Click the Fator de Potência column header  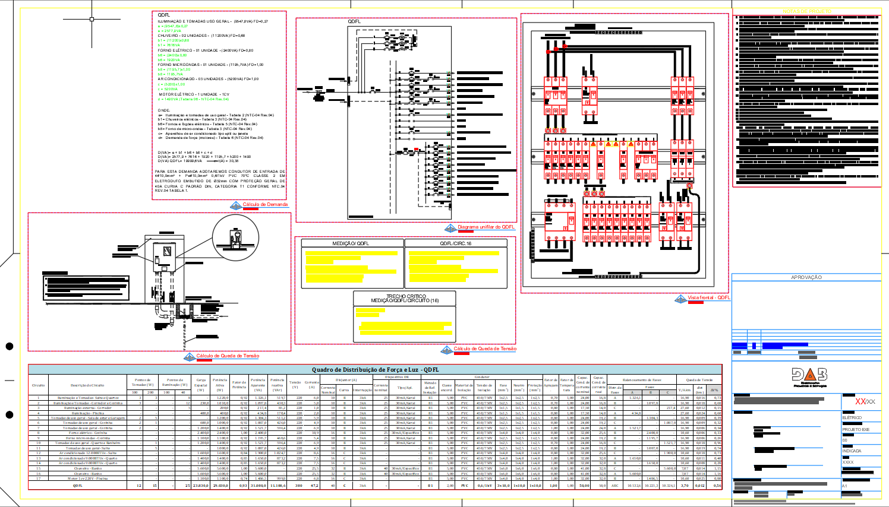(x=239, y=385)
